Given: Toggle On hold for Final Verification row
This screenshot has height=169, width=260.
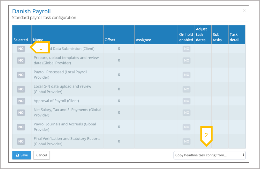Looking at the screenshot, I should click(186, 141).
